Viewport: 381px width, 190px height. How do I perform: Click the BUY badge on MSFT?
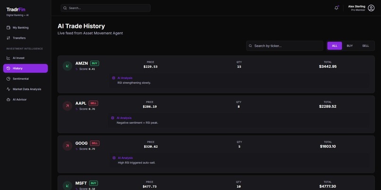coord(94,183)
